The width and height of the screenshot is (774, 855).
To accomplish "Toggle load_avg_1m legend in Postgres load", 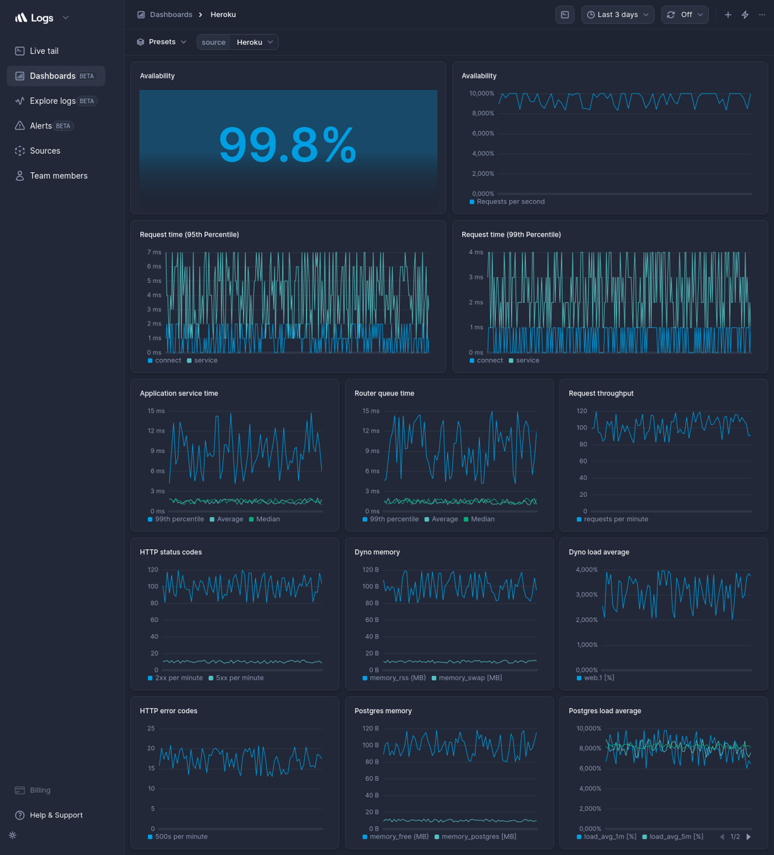I will (x=607, y=837).
